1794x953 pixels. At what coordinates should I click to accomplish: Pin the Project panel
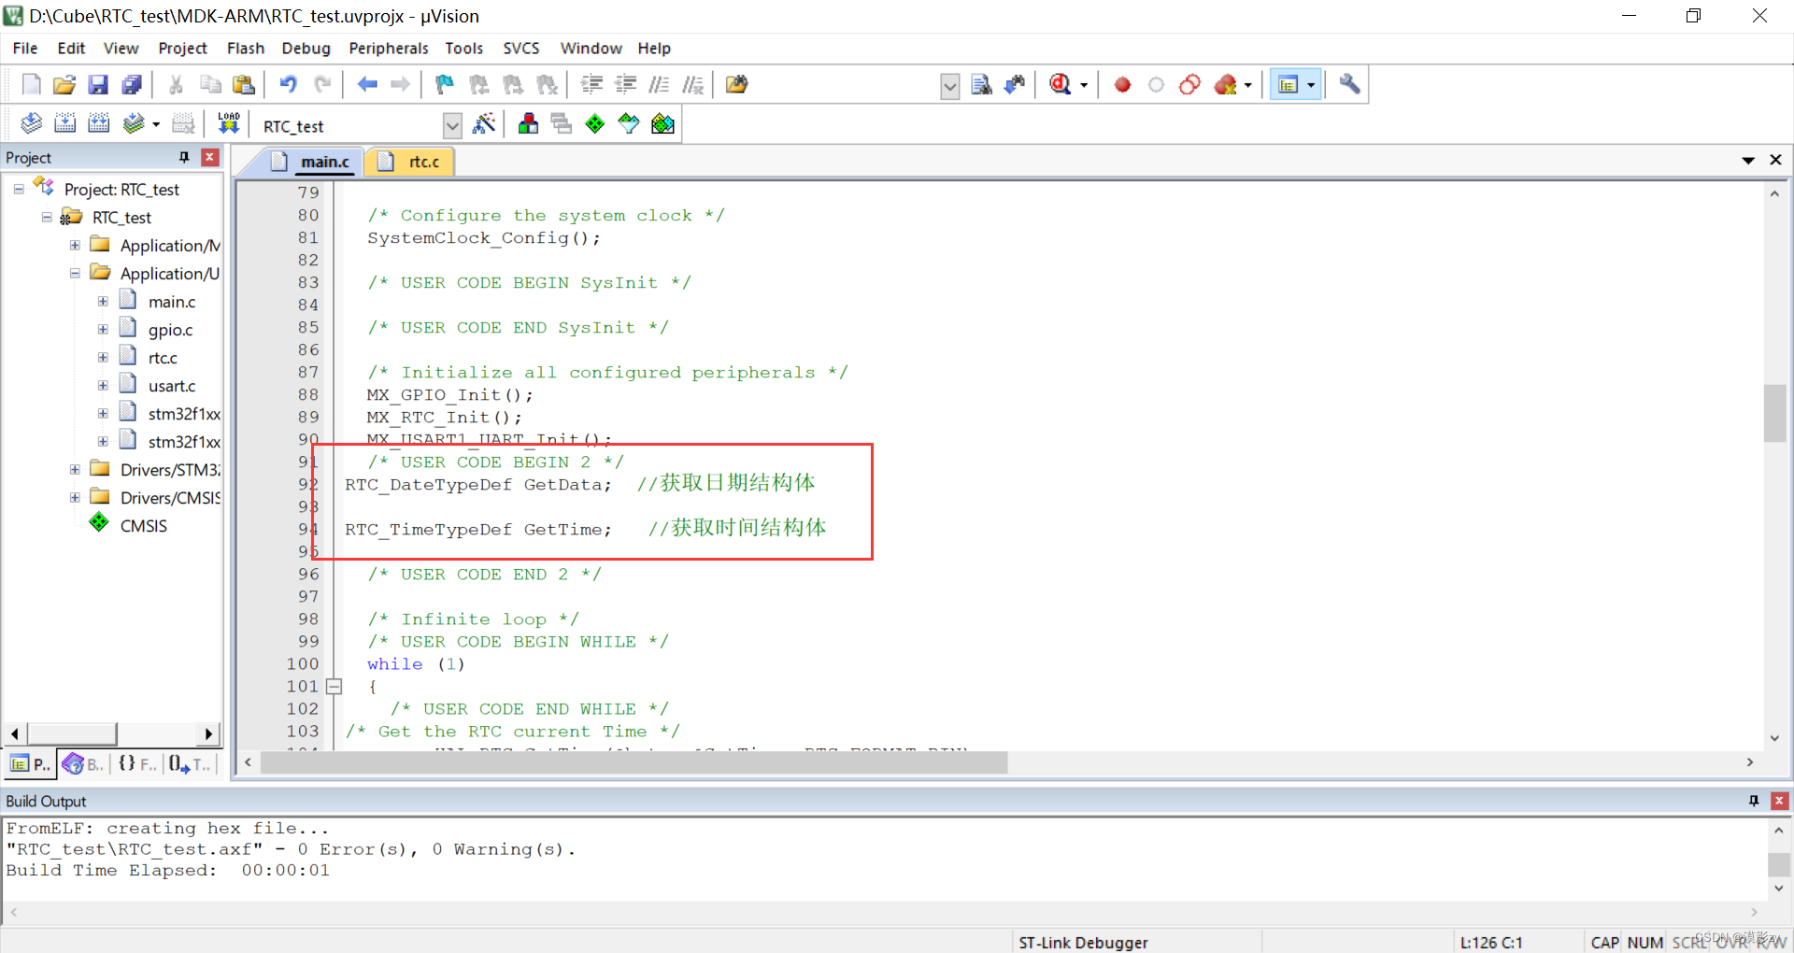[x=184, y=158]
